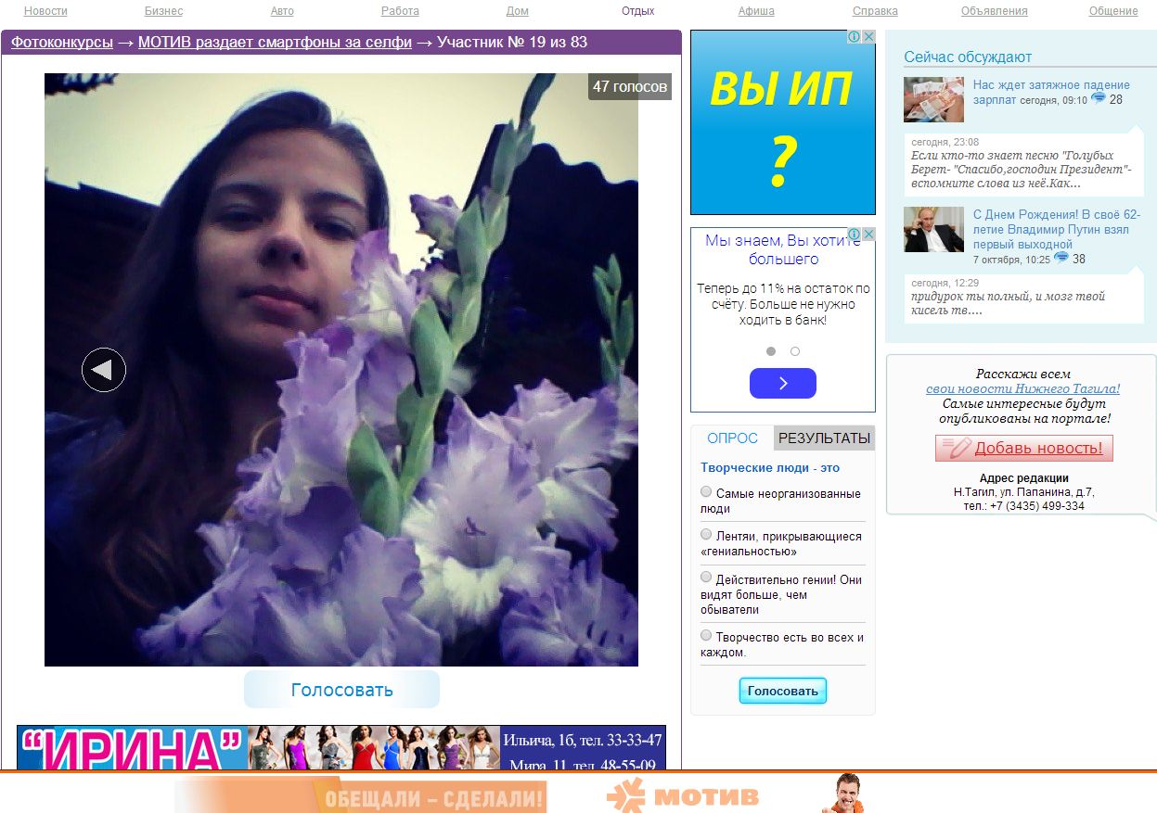
Task: Click comment bubble icon next to 38
Action: pos(1061,259)
